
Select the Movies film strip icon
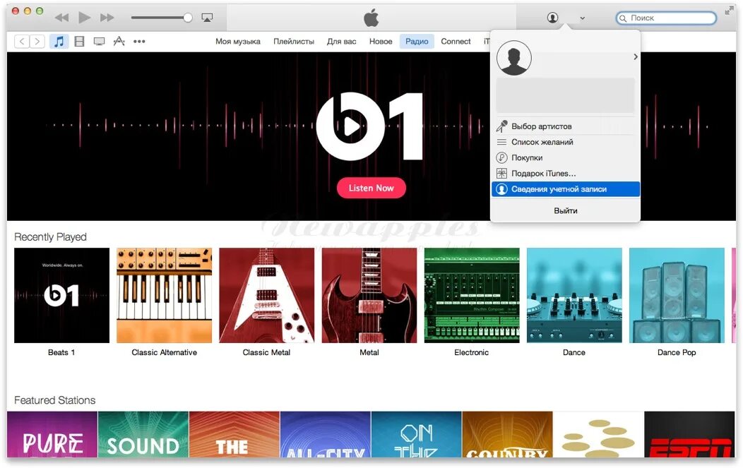(79, 41)
